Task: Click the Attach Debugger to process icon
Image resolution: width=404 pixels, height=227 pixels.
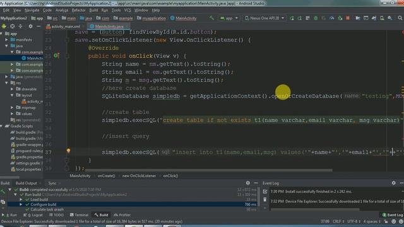Action: point(340,18)
